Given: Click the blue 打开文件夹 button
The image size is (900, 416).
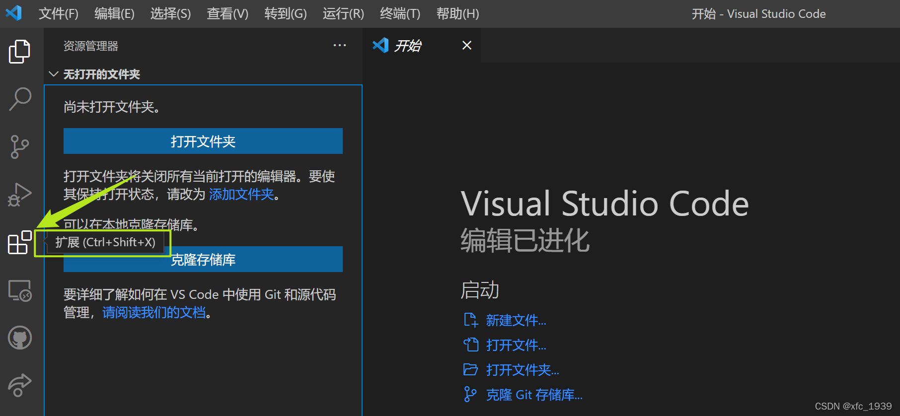Looking at the screenshot, I should point(203,141).
